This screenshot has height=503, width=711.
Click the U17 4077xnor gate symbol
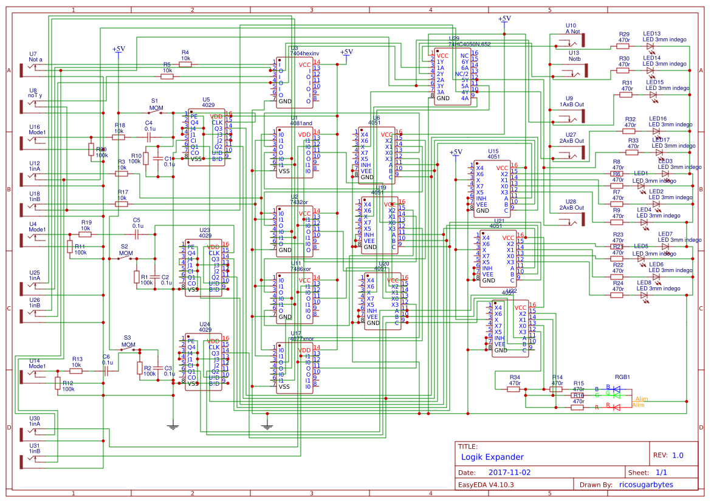[x=294, y=368]
